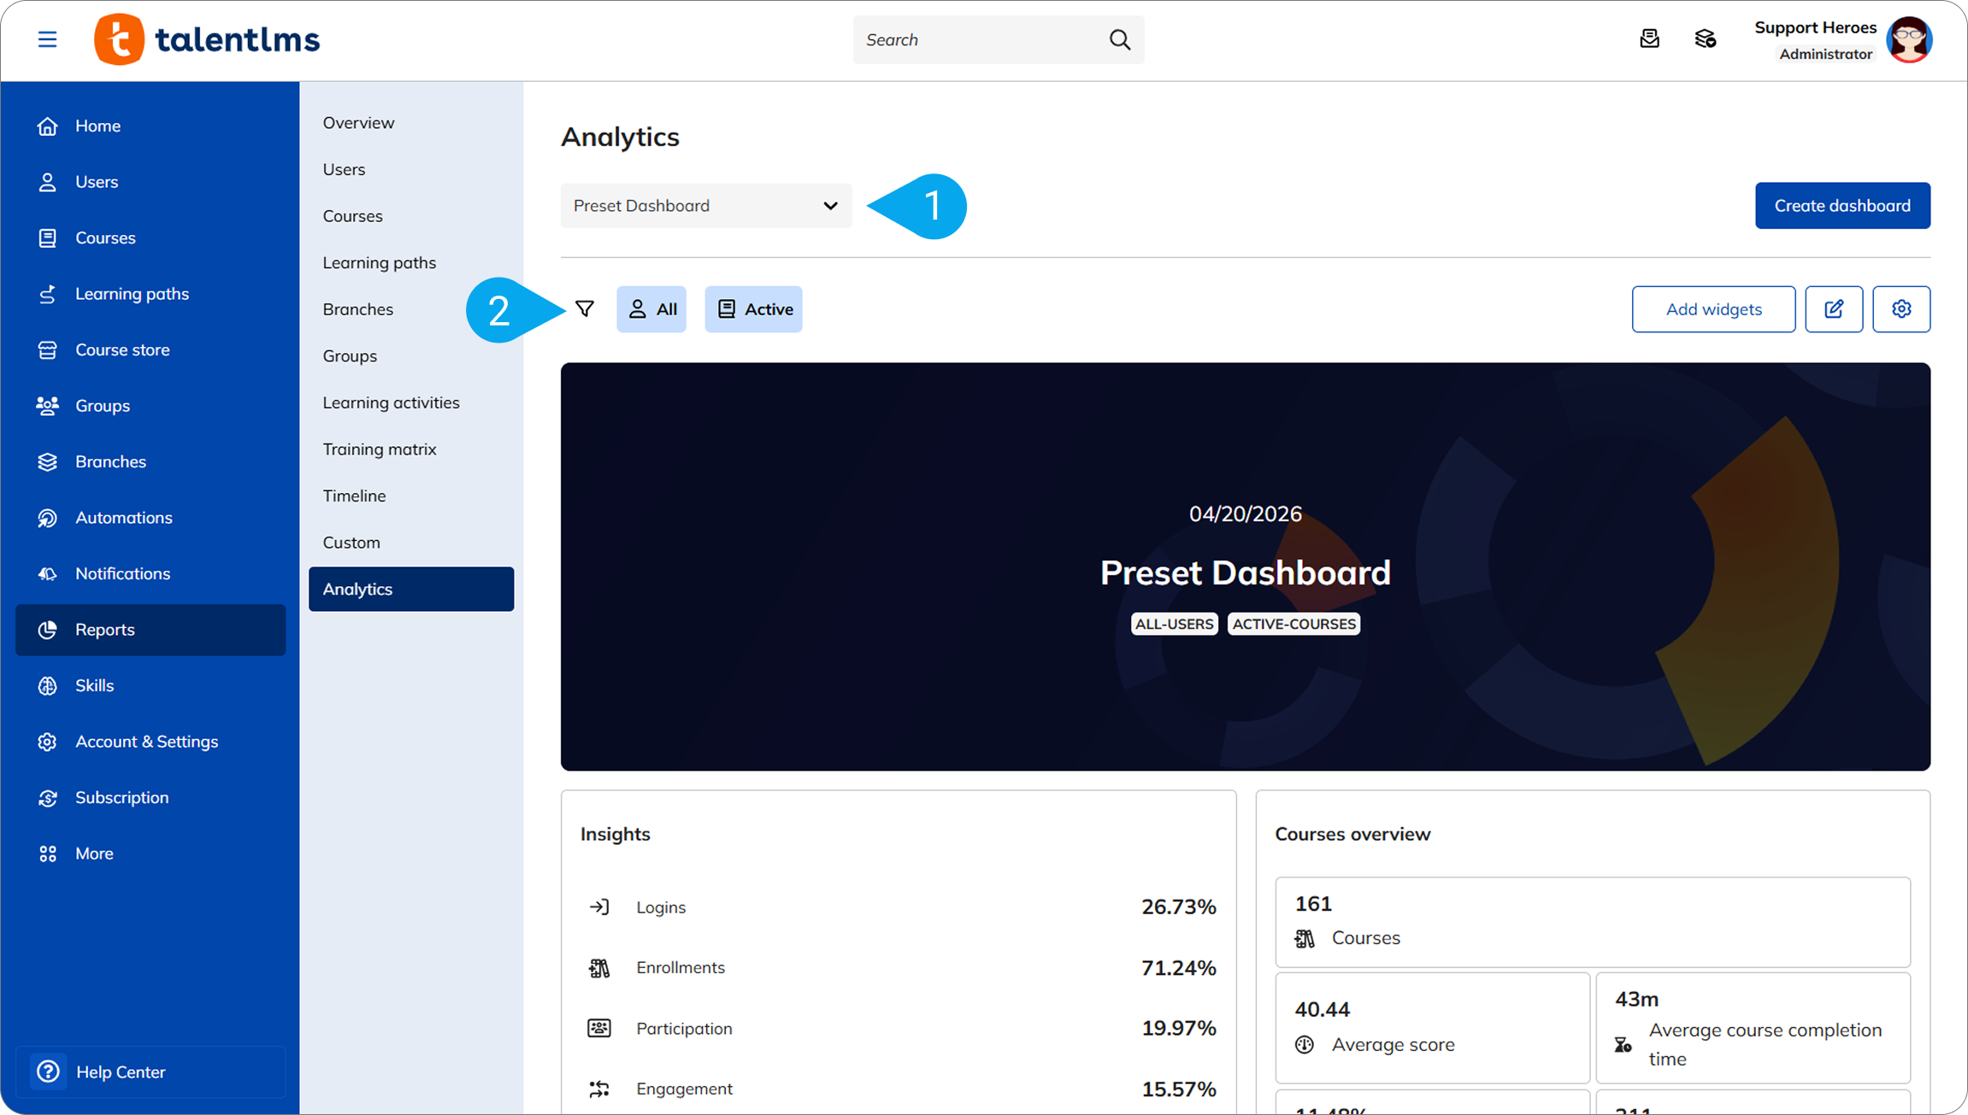The image size is (1968, 1115).
Task: Click the Groups icon in main sidebar
Action: tap(48, 406)
